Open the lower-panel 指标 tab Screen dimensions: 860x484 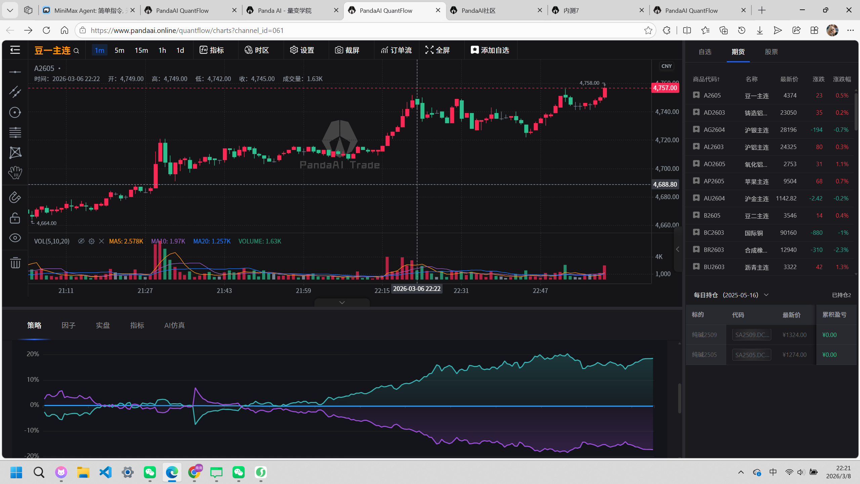point(137,325)
